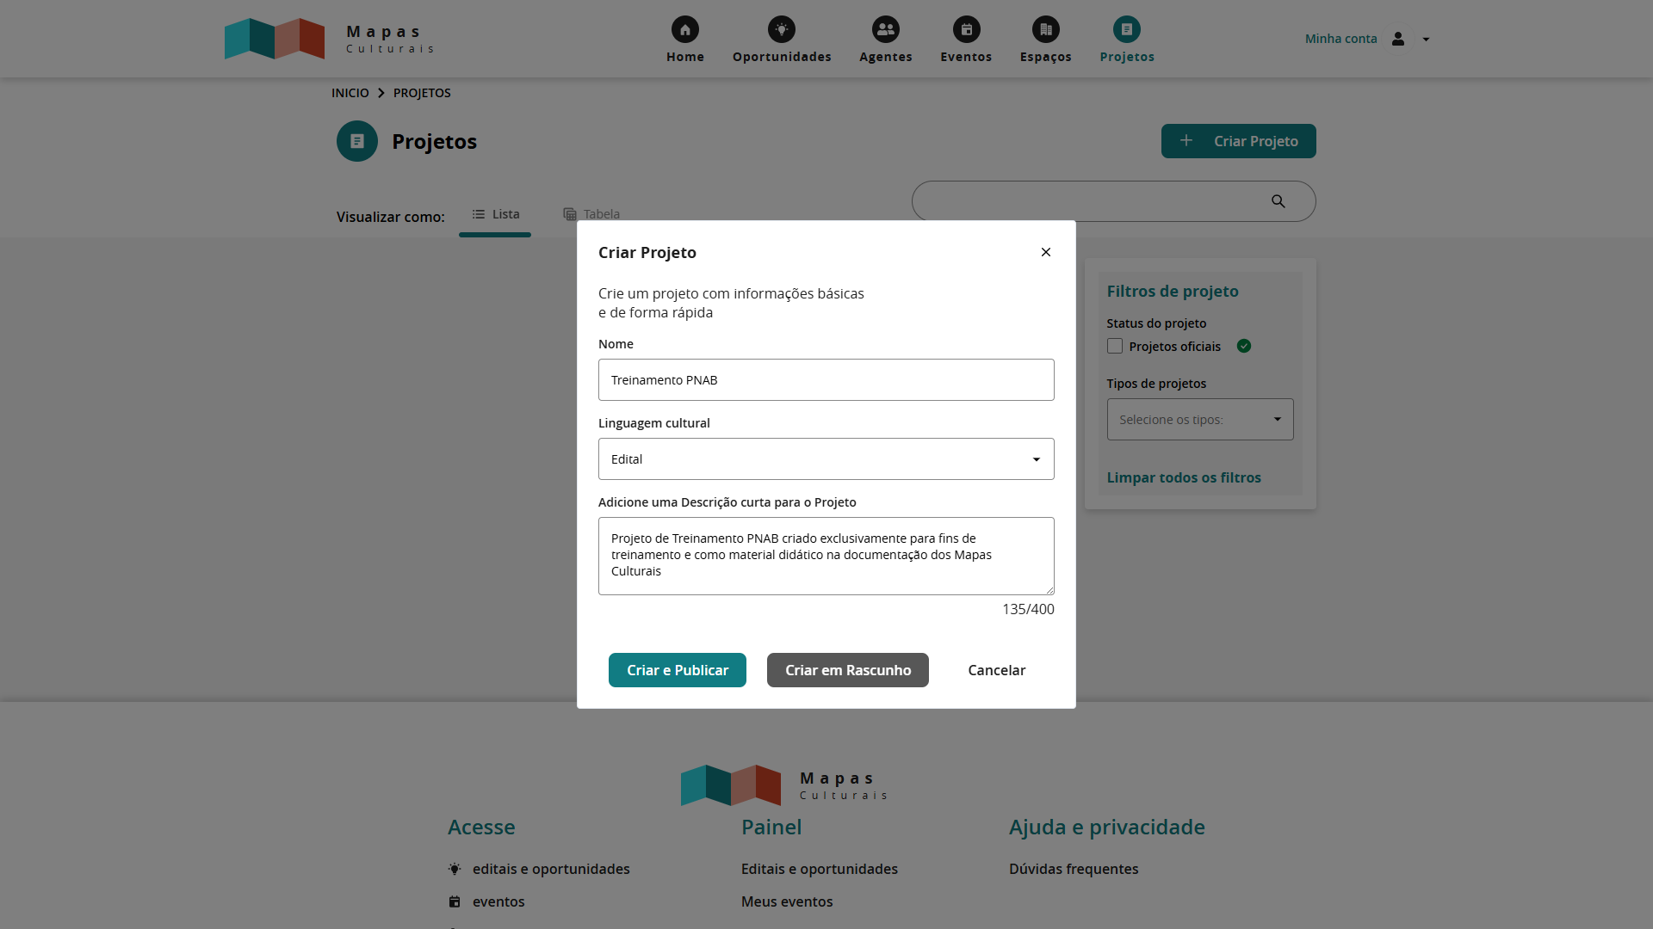1653x929 pixels.
Task: Select the Oportunidades navigation icon
Action: [782, 28]
